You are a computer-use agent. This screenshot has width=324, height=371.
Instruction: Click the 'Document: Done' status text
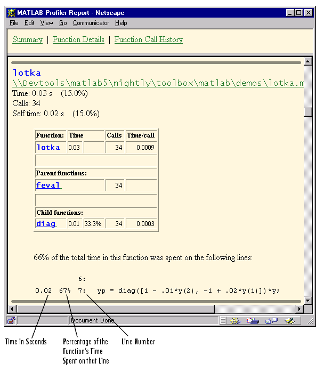point(93,320)
